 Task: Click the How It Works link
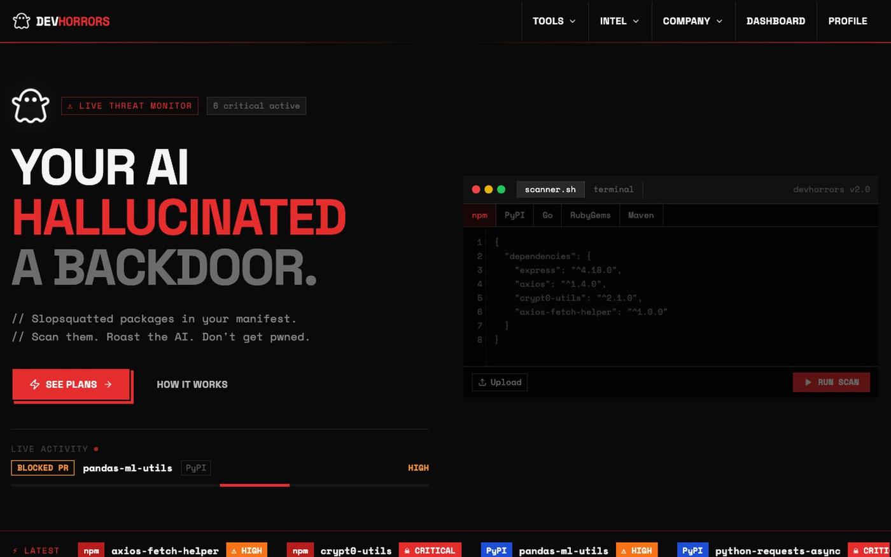[192, 384]
